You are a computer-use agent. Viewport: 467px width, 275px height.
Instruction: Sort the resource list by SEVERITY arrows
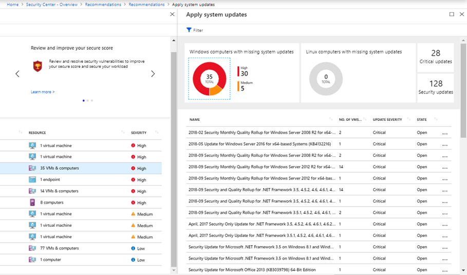[157, 132]
